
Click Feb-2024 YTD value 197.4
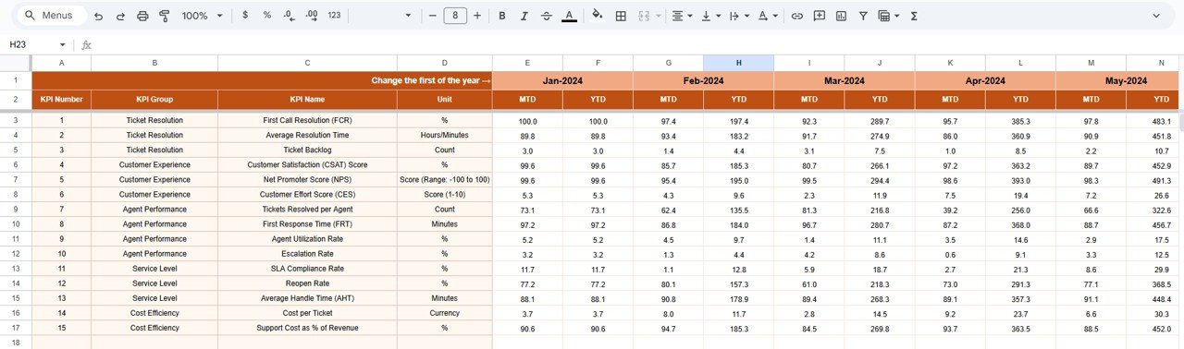(738, 121)
